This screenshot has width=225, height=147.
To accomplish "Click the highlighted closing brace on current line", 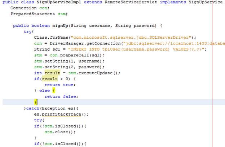I will 35,102.
